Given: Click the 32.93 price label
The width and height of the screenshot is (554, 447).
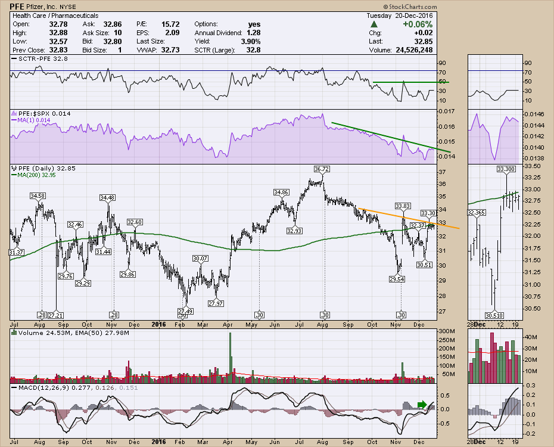Looking at the screenshot, I should pyautogui.click(x=294, y=231).
